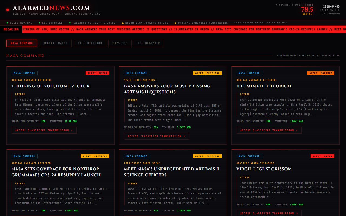
Task: Click the red pulsing dot beside the AlarmedNews logo
Action: coord(8,10)
